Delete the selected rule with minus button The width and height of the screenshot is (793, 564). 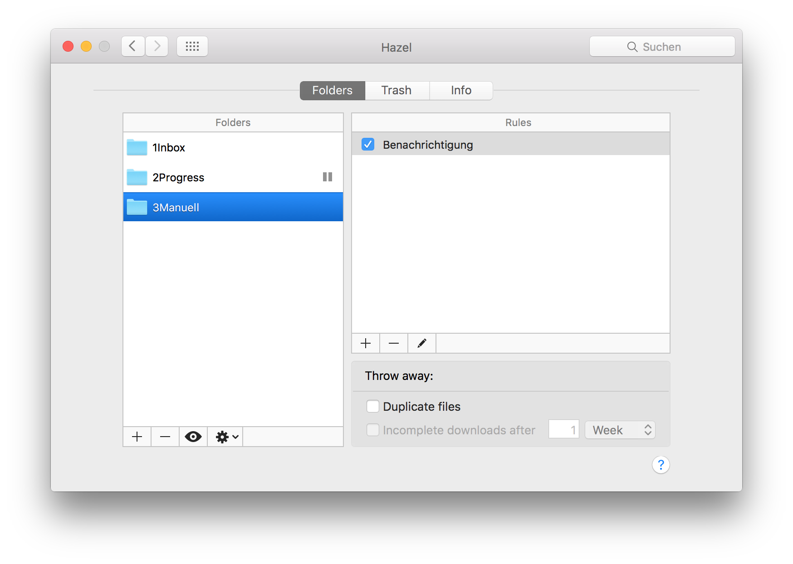coord(394,343)
